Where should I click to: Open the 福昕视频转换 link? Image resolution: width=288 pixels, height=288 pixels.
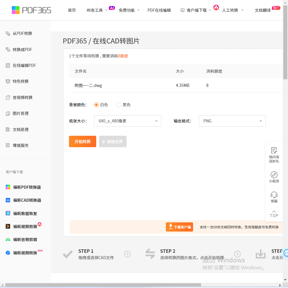[25, 253]
